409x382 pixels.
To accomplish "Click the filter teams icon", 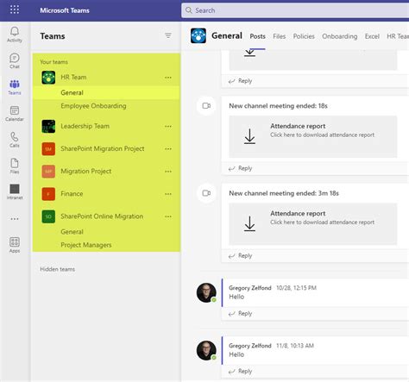I will pos(168,35).
